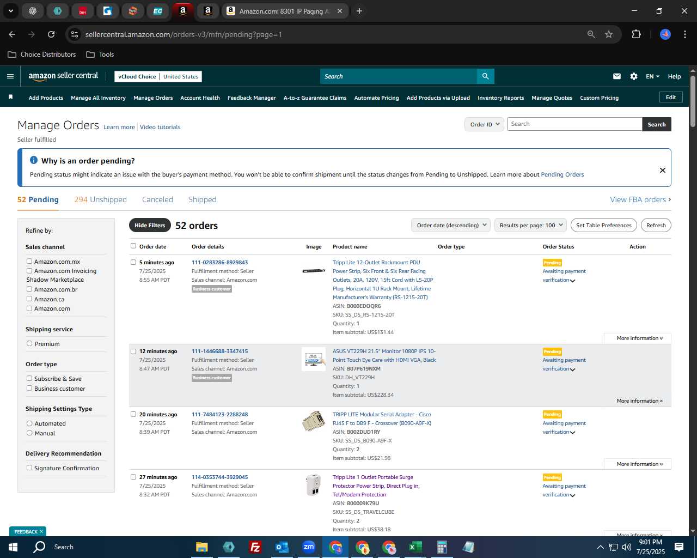The image size is (697, 558).
Task: Click the Refresh button
Action: click(656, 225)
